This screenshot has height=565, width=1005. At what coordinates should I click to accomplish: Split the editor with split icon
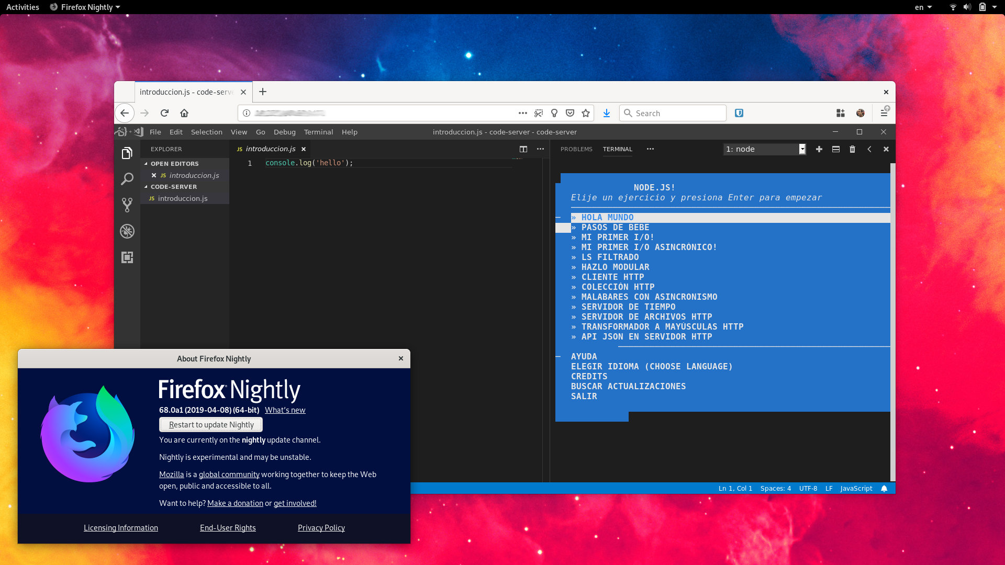pos(523,149)
